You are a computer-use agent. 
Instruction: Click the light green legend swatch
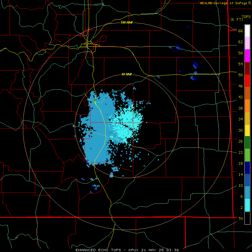coord(247,155)
